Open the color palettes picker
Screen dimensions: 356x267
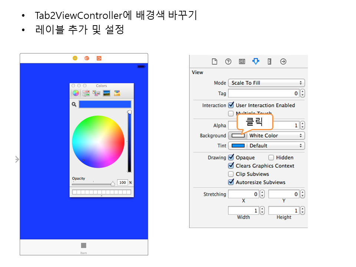(96, 93)
